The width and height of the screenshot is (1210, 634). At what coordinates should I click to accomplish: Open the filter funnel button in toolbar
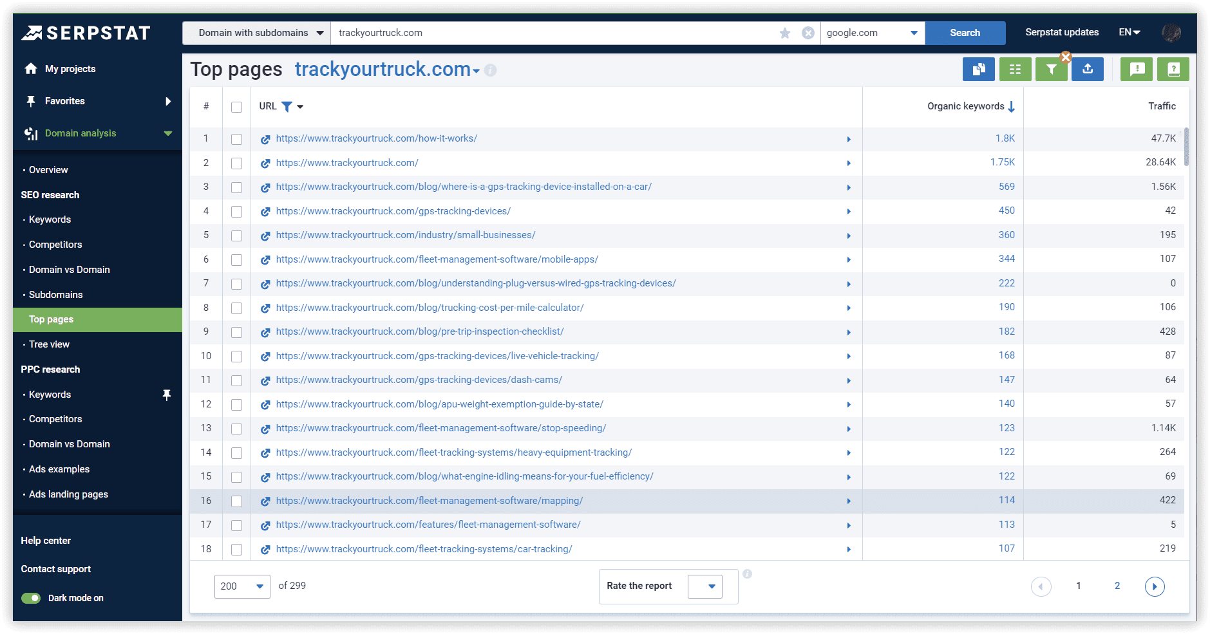pyautogui.click(x=1051, y=70)
